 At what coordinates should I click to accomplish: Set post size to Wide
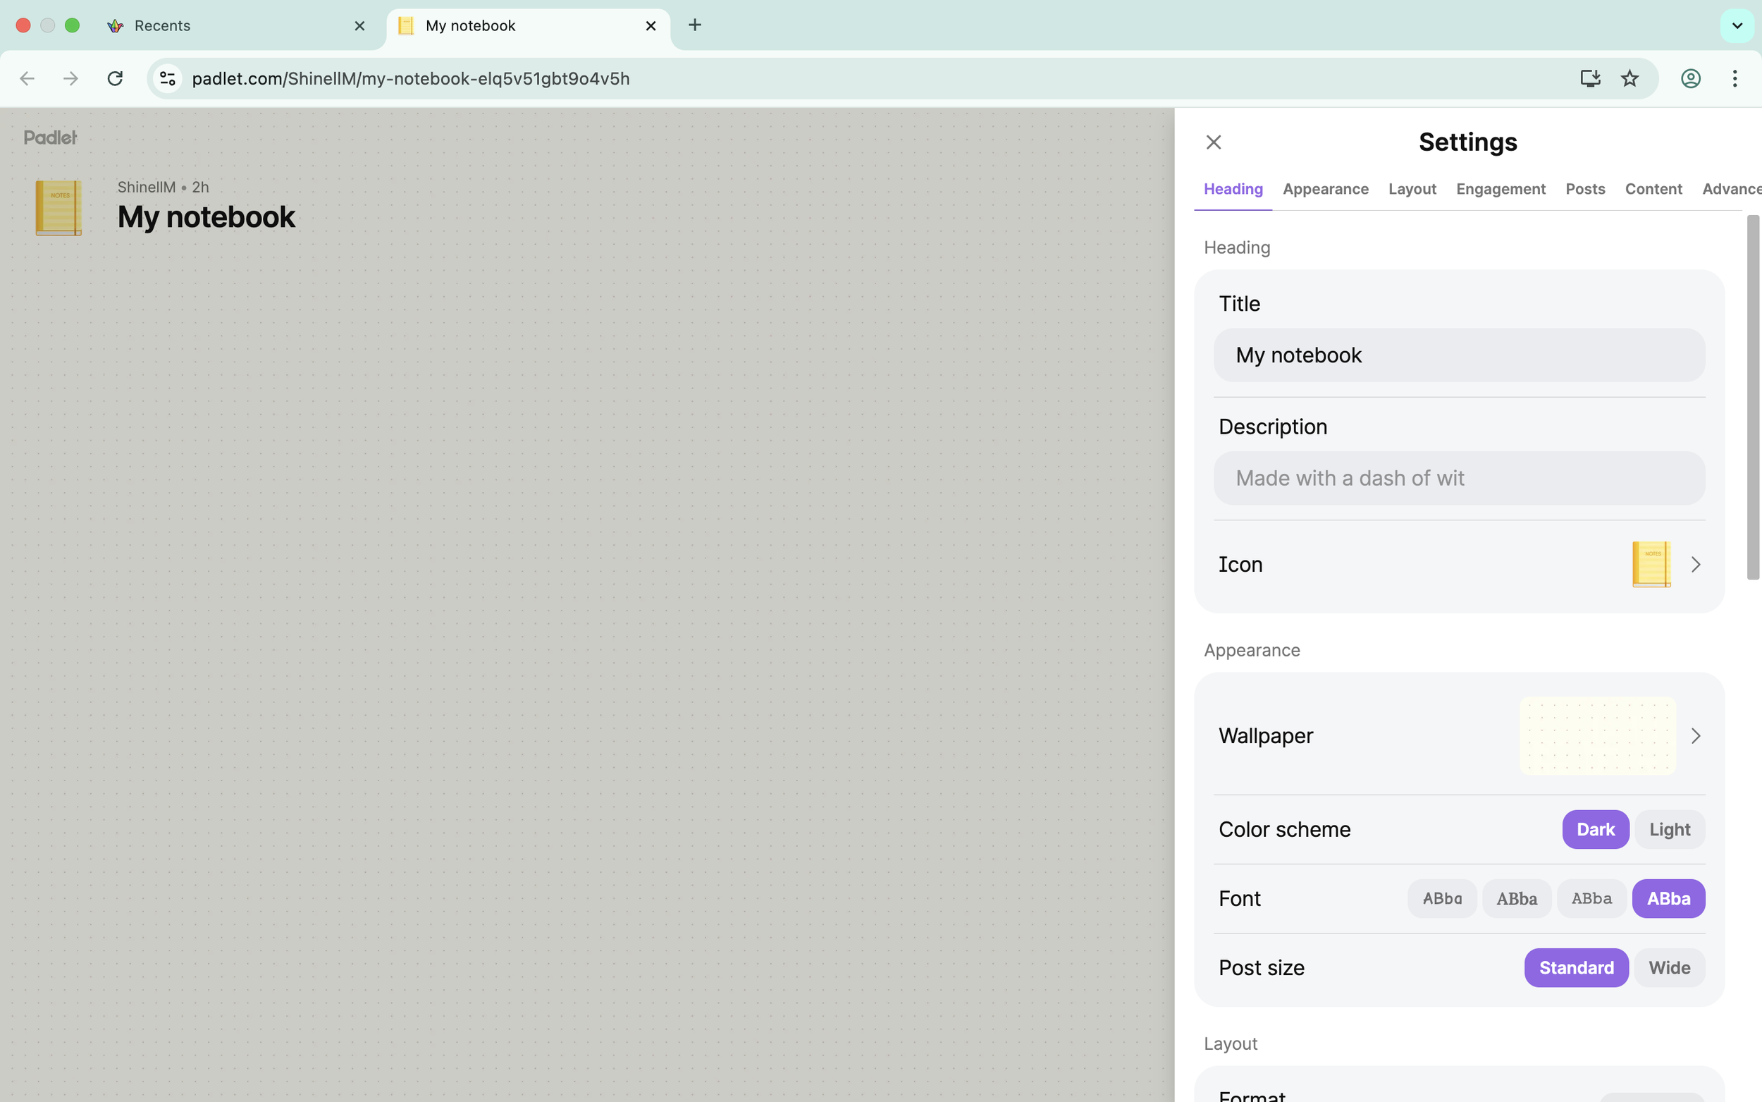point(1669,968)
